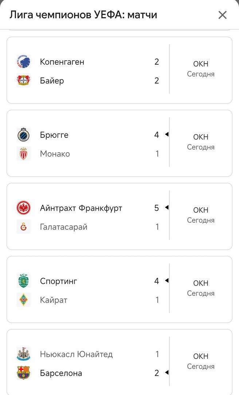239x395 pixels.
Task: Open the Копенгаген team name
Action: click(x=62, y=62)
